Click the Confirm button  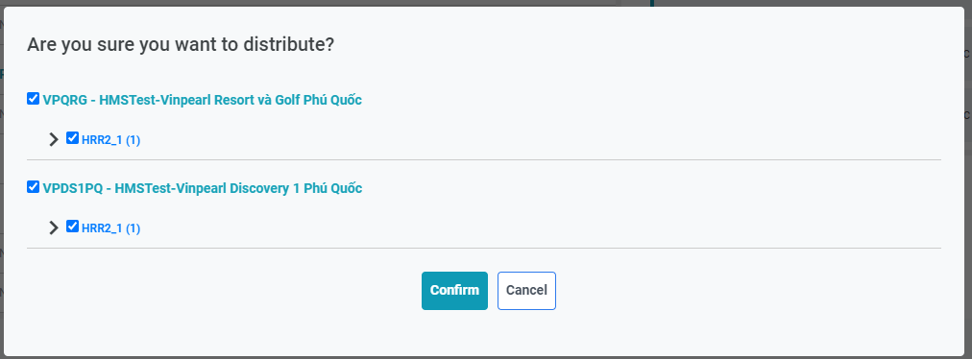[454, 290]
